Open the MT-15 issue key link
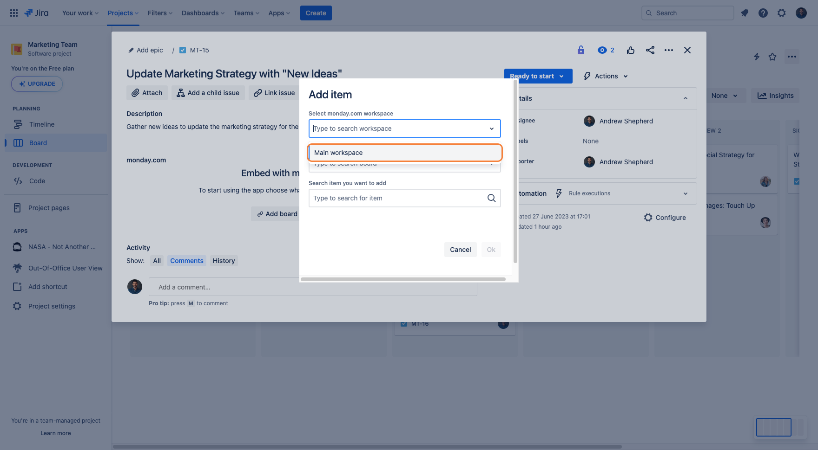 (x=199, y=50)
